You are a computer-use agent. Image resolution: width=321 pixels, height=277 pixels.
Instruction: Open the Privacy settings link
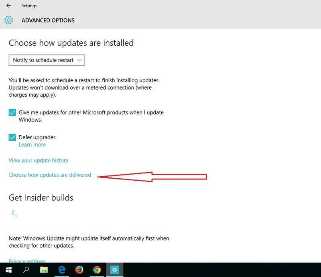point(27,261)
